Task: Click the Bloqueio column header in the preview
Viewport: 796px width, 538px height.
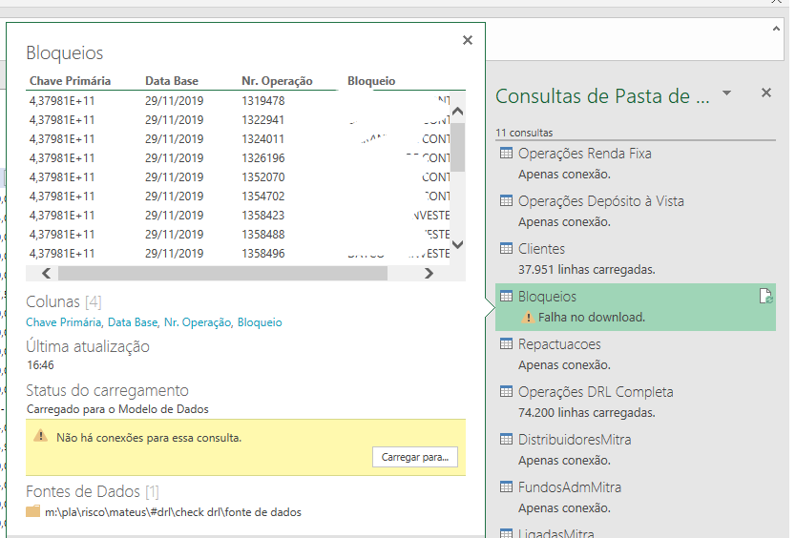Action: coord(371,81)
